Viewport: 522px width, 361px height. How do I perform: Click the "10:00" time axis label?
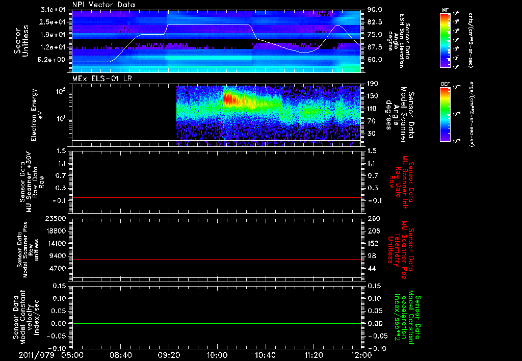point(217,355)
